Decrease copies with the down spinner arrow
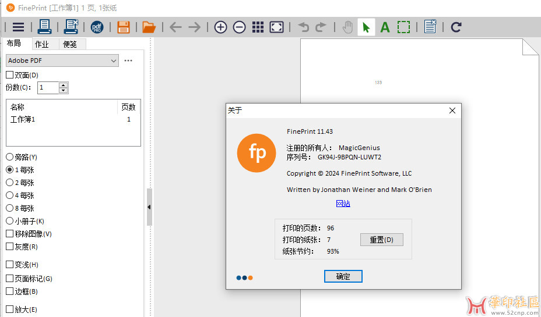 coord(63,90)
